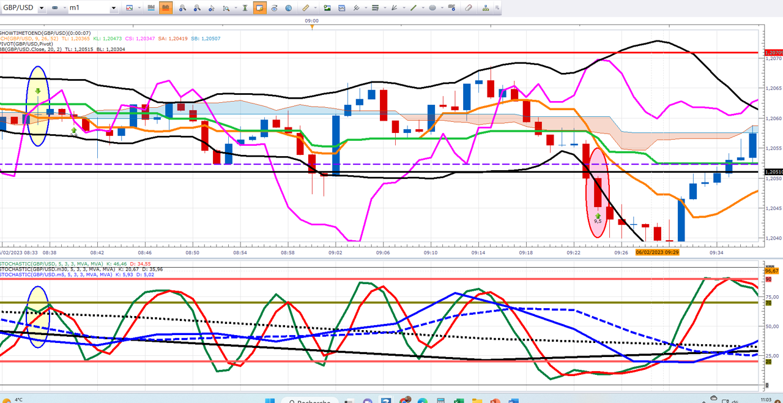Click the zoom out magnifier icon
783x403 pixels.
pyautogui.click(x=197, y=8)
